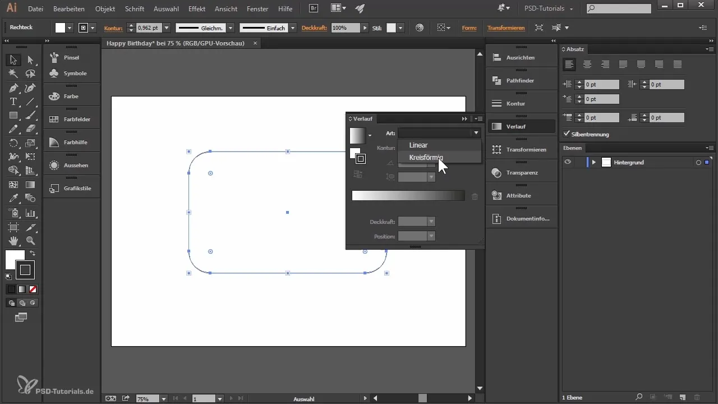Click the Deckkraft 100% field
This screenshot has height=404, width=718.
(345, 27)
